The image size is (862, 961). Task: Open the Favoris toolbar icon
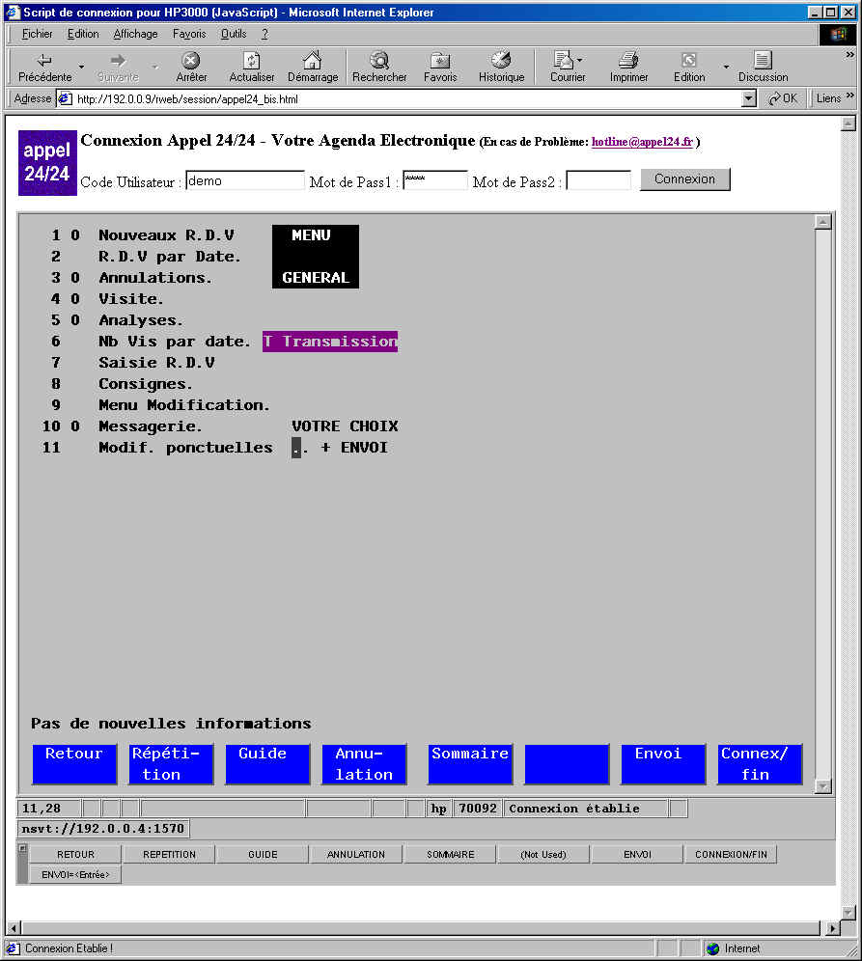(439, 60)
